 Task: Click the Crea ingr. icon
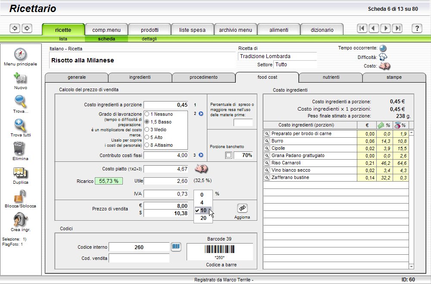pos(20,220)
